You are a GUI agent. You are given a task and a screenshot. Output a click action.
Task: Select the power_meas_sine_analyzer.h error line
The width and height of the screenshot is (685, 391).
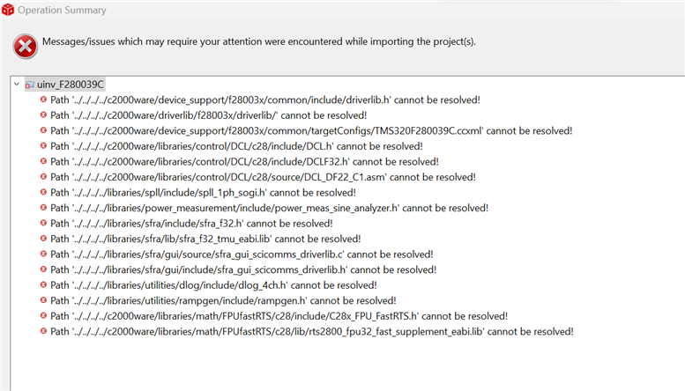coord(269,208)
